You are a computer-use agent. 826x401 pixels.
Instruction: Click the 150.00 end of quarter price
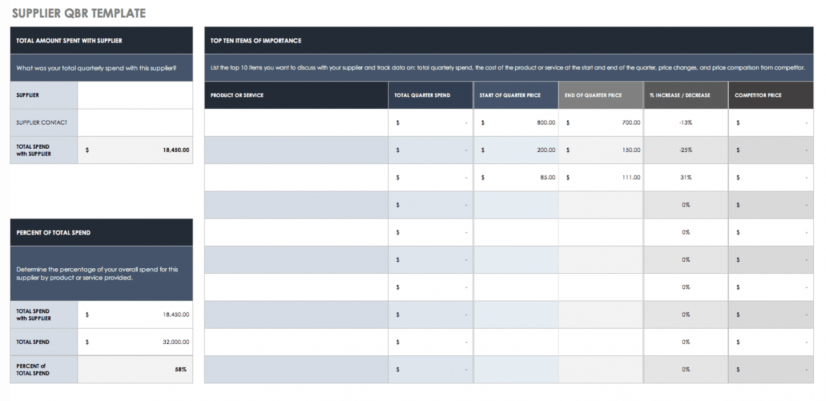(601, 150)
